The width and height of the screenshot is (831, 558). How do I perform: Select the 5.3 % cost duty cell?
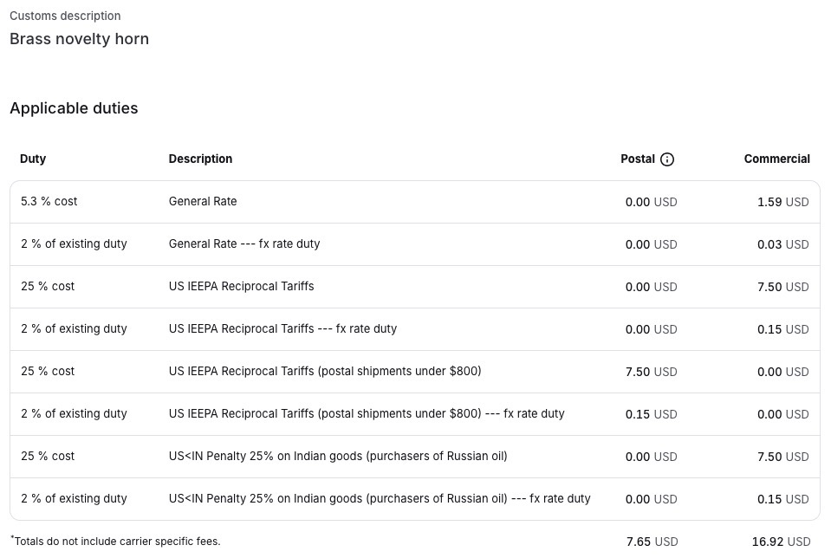[49, 202]
